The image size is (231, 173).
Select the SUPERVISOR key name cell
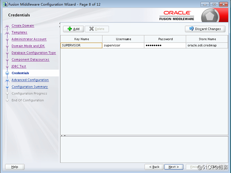tap(81, 45)
